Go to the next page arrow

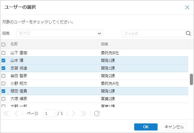[74, 114]
